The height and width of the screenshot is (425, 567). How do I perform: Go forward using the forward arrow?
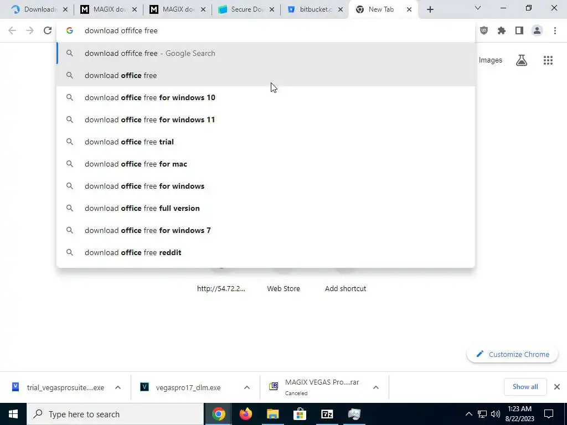(30, 31)
